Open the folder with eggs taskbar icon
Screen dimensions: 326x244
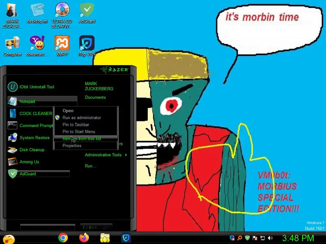(x=105, y=238)
